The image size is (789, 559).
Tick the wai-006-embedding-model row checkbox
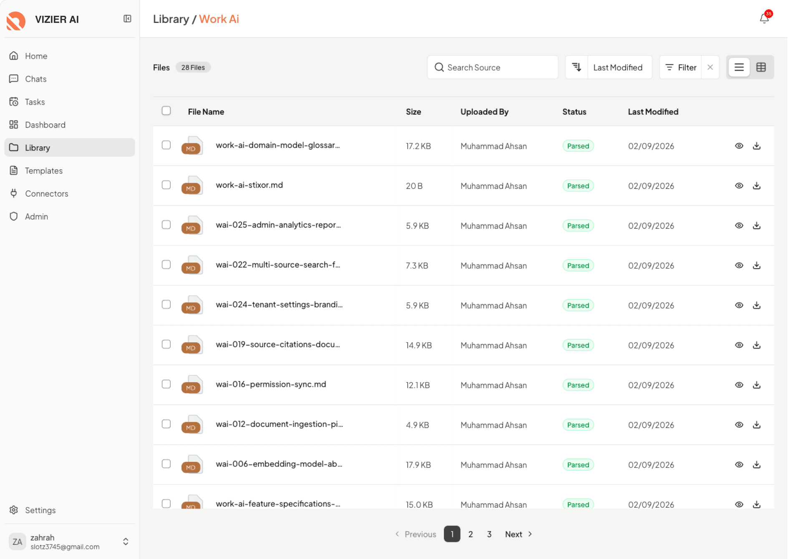tap(166, 464)
